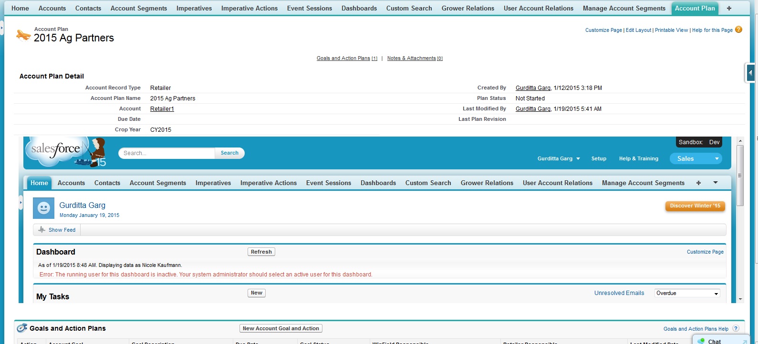Click the embedded page's sidebar handle beside the avatar
Image resolution: width=758 pixels, height=344 pixels.
21,203
